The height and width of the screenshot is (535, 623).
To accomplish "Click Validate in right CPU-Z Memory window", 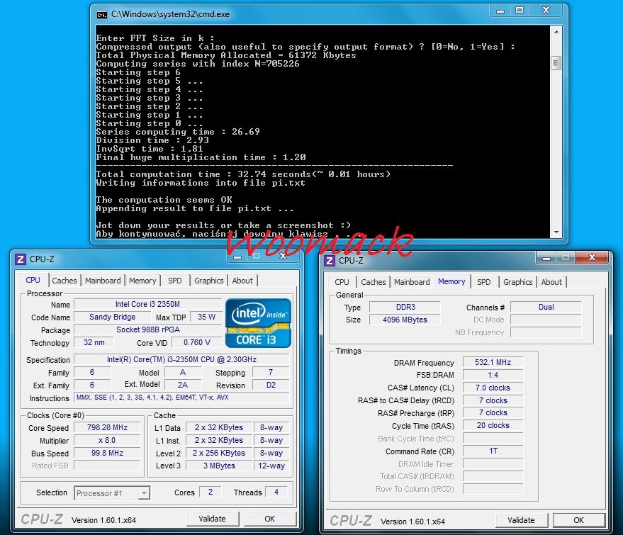I will click(521, 520).
